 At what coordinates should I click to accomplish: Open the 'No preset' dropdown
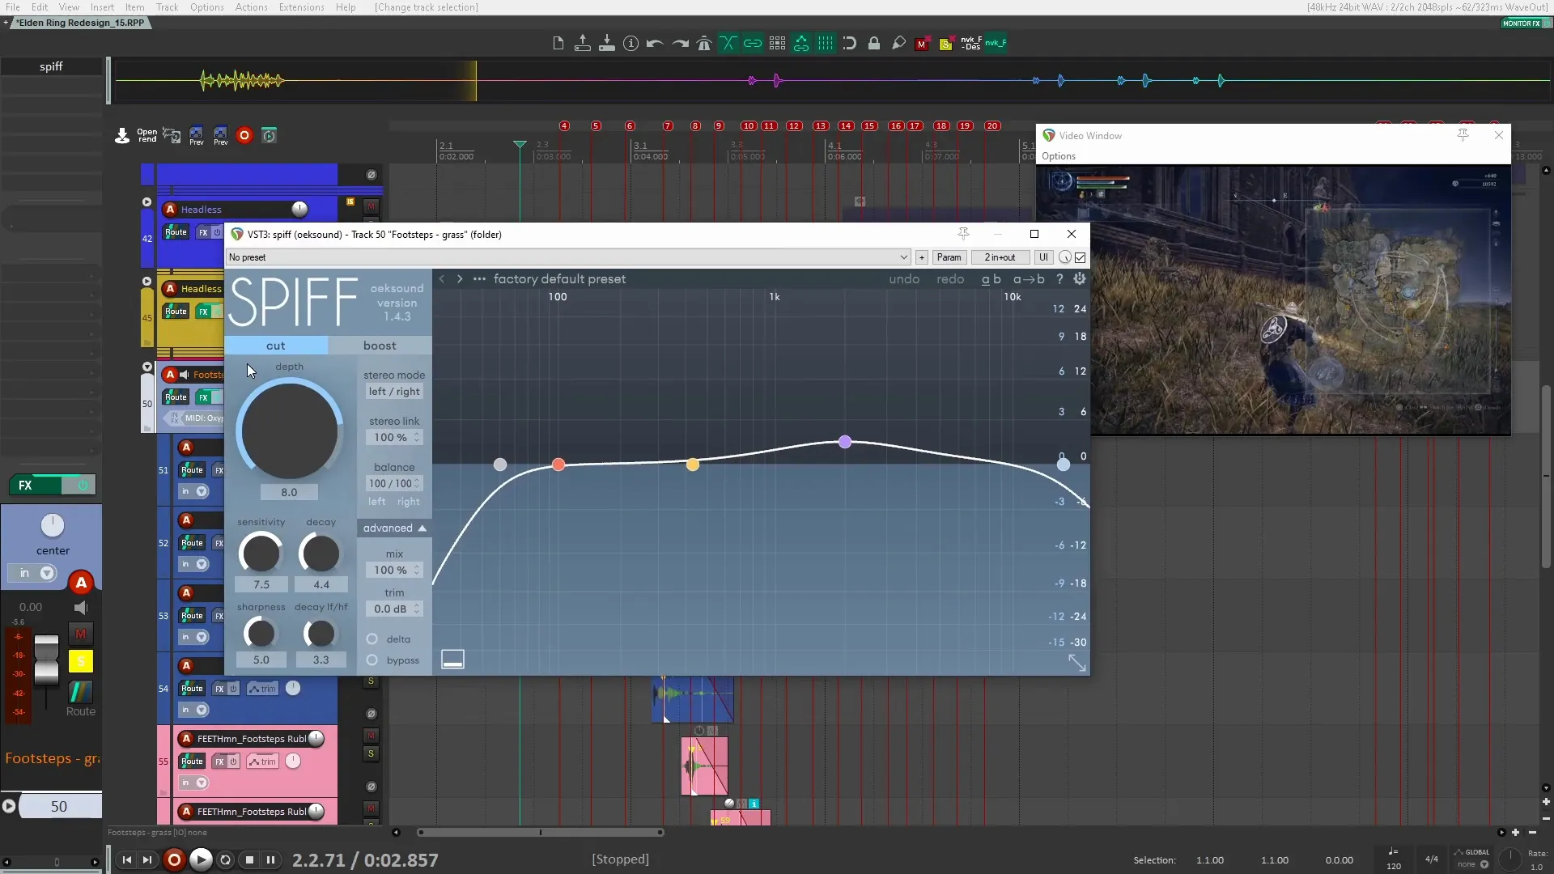coord(567,257)
